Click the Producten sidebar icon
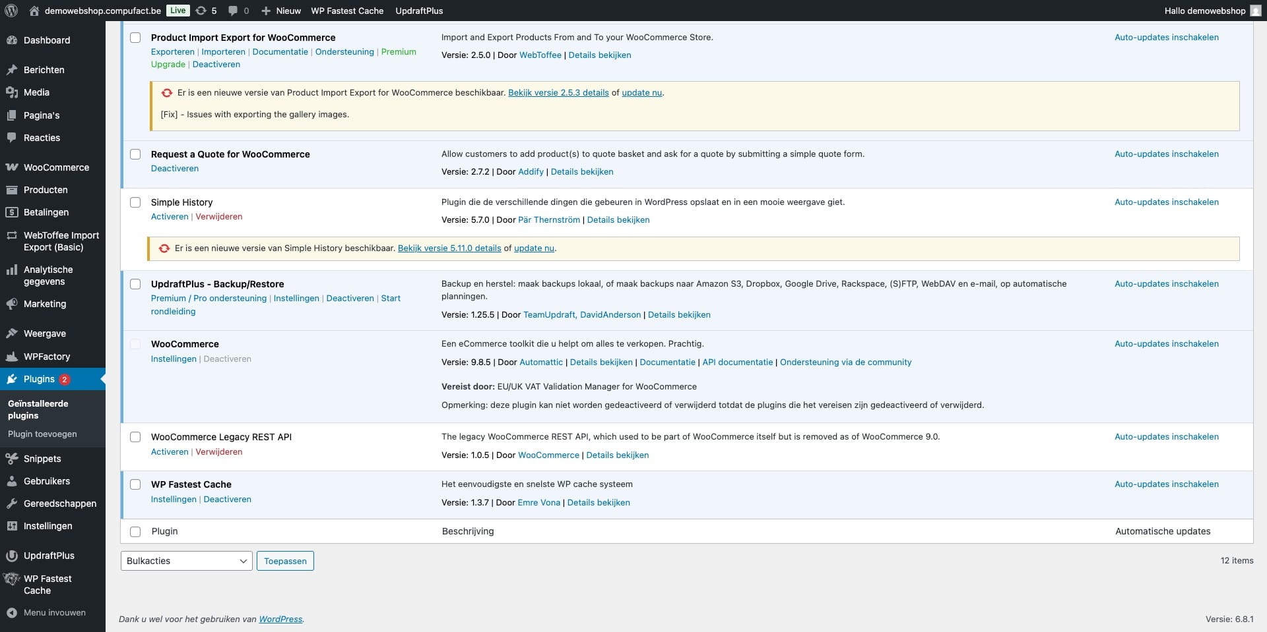 pos(12,190)
